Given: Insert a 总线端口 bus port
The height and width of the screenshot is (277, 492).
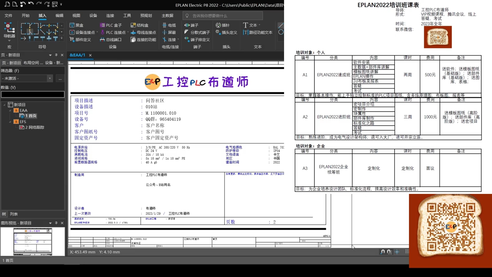Looking at the screenshot, I should tap(110, 40).
